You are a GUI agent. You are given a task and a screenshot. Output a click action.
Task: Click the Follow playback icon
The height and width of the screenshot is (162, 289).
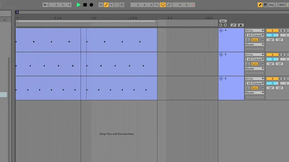click(45, 5)
